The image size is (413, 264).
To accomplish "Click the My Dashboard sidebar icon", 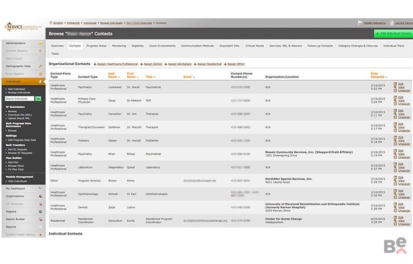I will [x=41, y=189].
